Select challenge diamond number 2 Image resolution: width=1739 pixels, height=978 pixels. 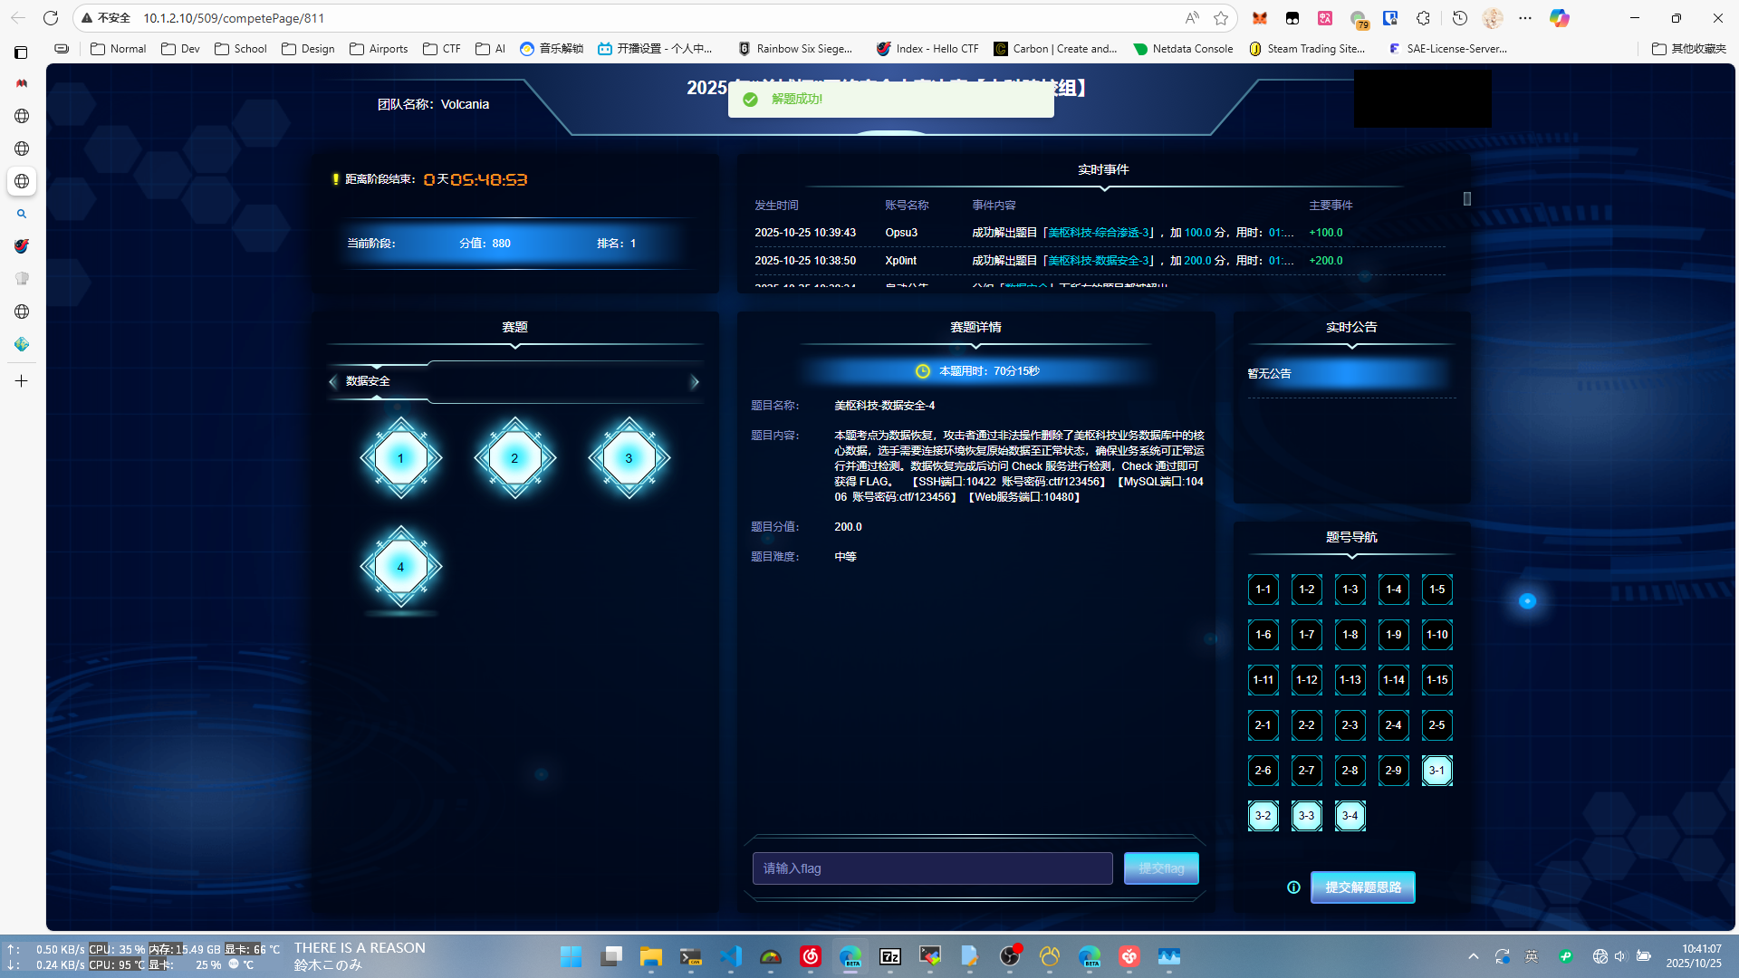[514, 458]
